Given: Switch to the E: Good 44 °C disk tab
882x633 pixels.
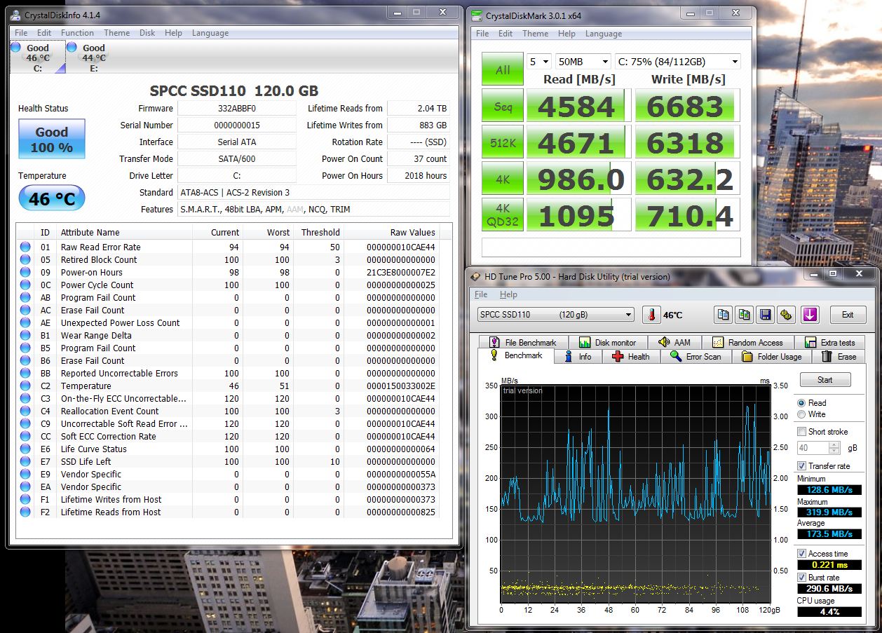Looking at the screenshot, I should tap(93, 57).
